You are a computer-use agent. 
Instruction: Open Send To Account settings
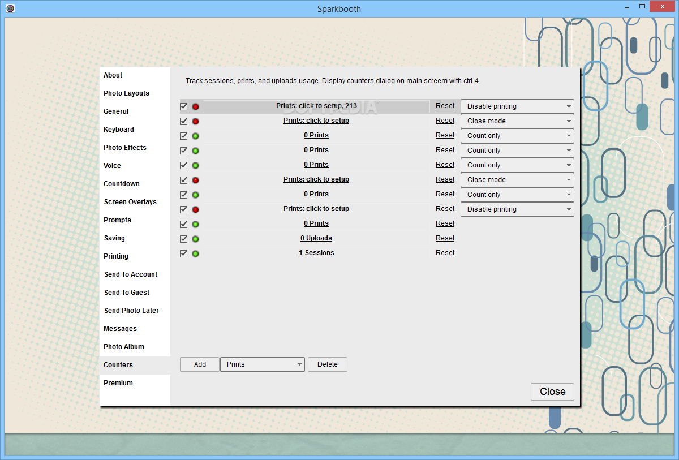click(135, 274)
